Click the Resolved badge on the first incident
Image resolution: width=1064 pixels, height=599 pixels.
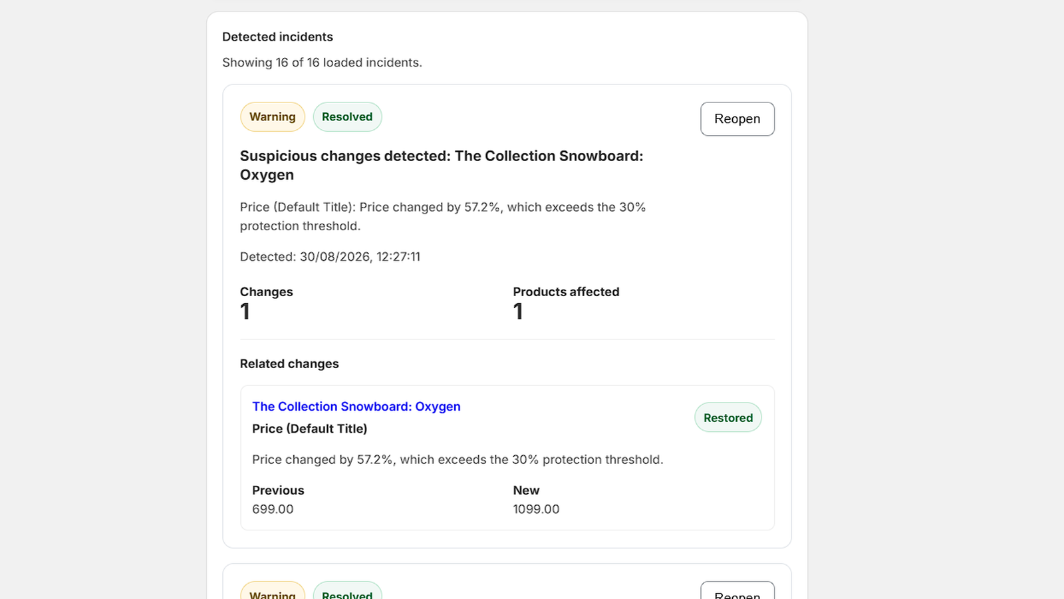click(347, 116)
